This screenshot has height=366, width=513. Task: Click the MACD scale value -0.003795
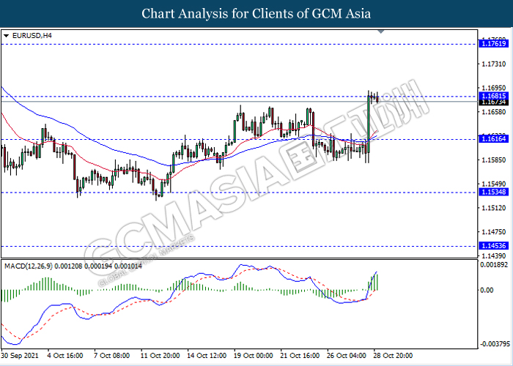[495, 344]
